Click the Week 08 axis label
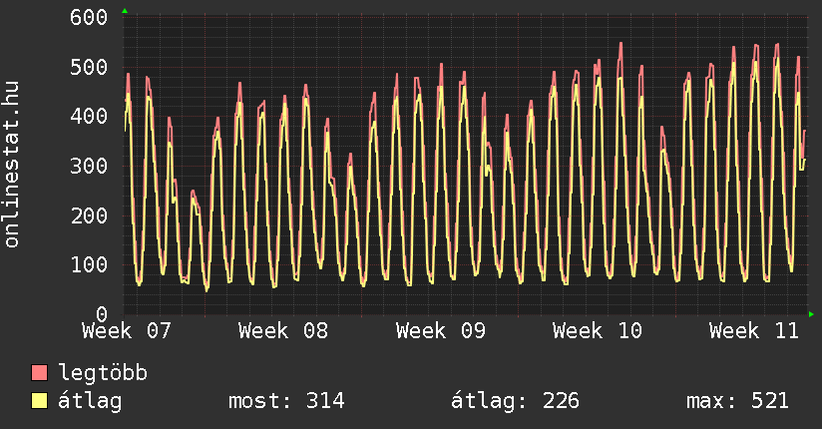The height and width of the screenshot is (429, 822). tap(284, 330)
